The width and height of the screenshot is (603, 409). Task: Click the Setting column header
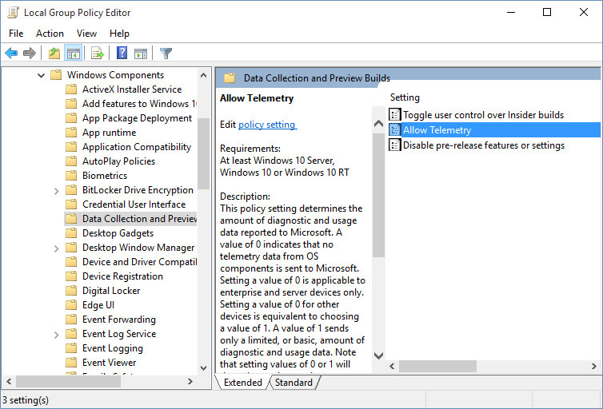405,97
